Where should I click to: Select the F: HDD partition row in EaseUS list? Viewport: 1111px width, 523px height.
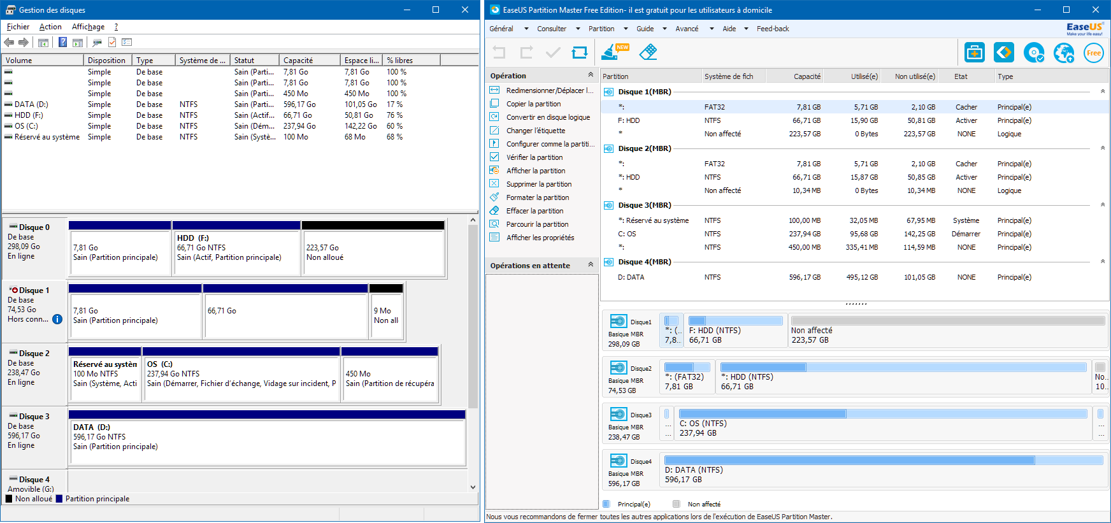pyautogui.click(x=854, y=120)
